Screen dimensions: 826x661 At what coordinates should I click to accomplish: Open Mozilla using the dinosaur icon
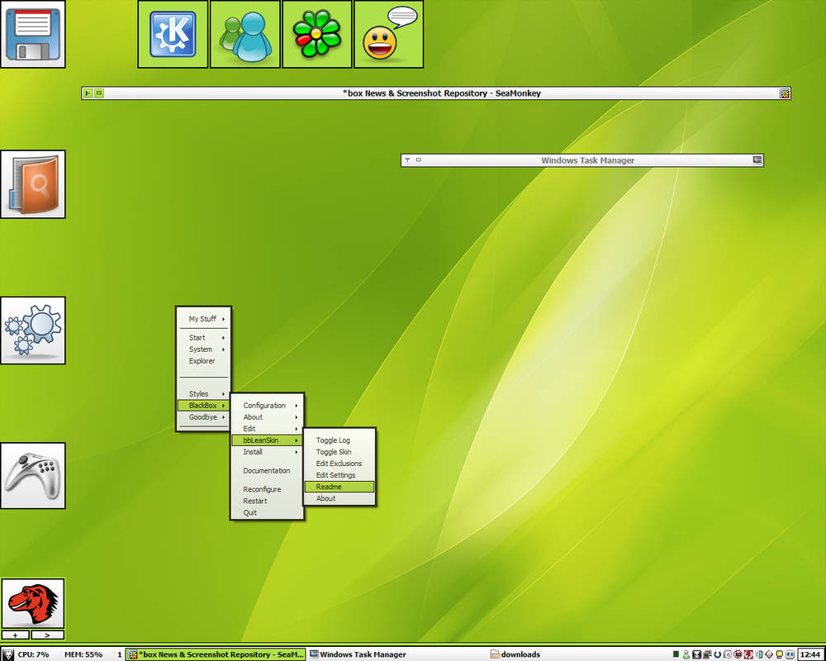33,602
